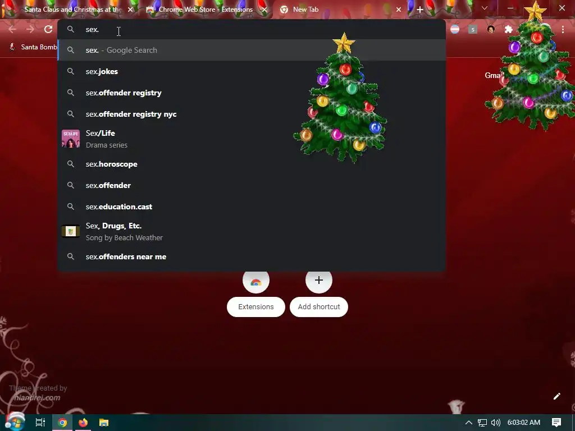This screenshot has height=431, width=575.
Task: Click the gray 'S' extension icon
Action: (473, 29)
